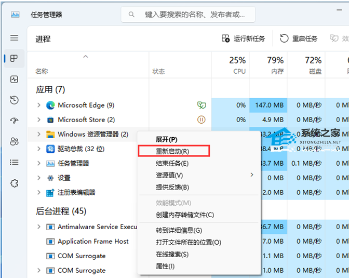The image size is (349, 278).
Task: Choose 在线搜索(S) menu entry
Action: click(x=199, y=255)
